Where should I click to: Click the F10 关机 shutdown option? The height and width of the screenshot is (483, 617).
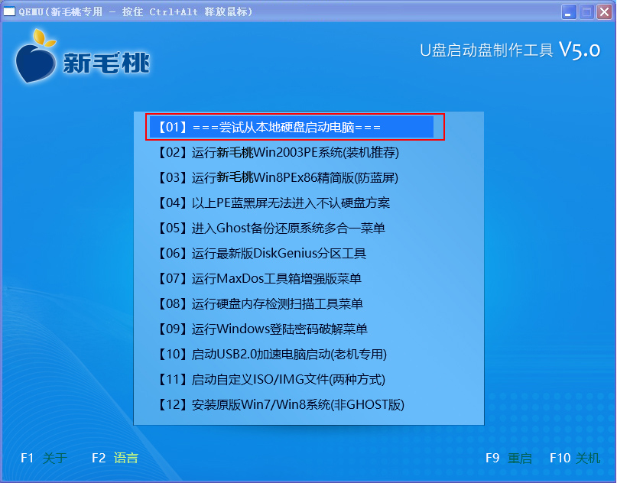point(575,458)
